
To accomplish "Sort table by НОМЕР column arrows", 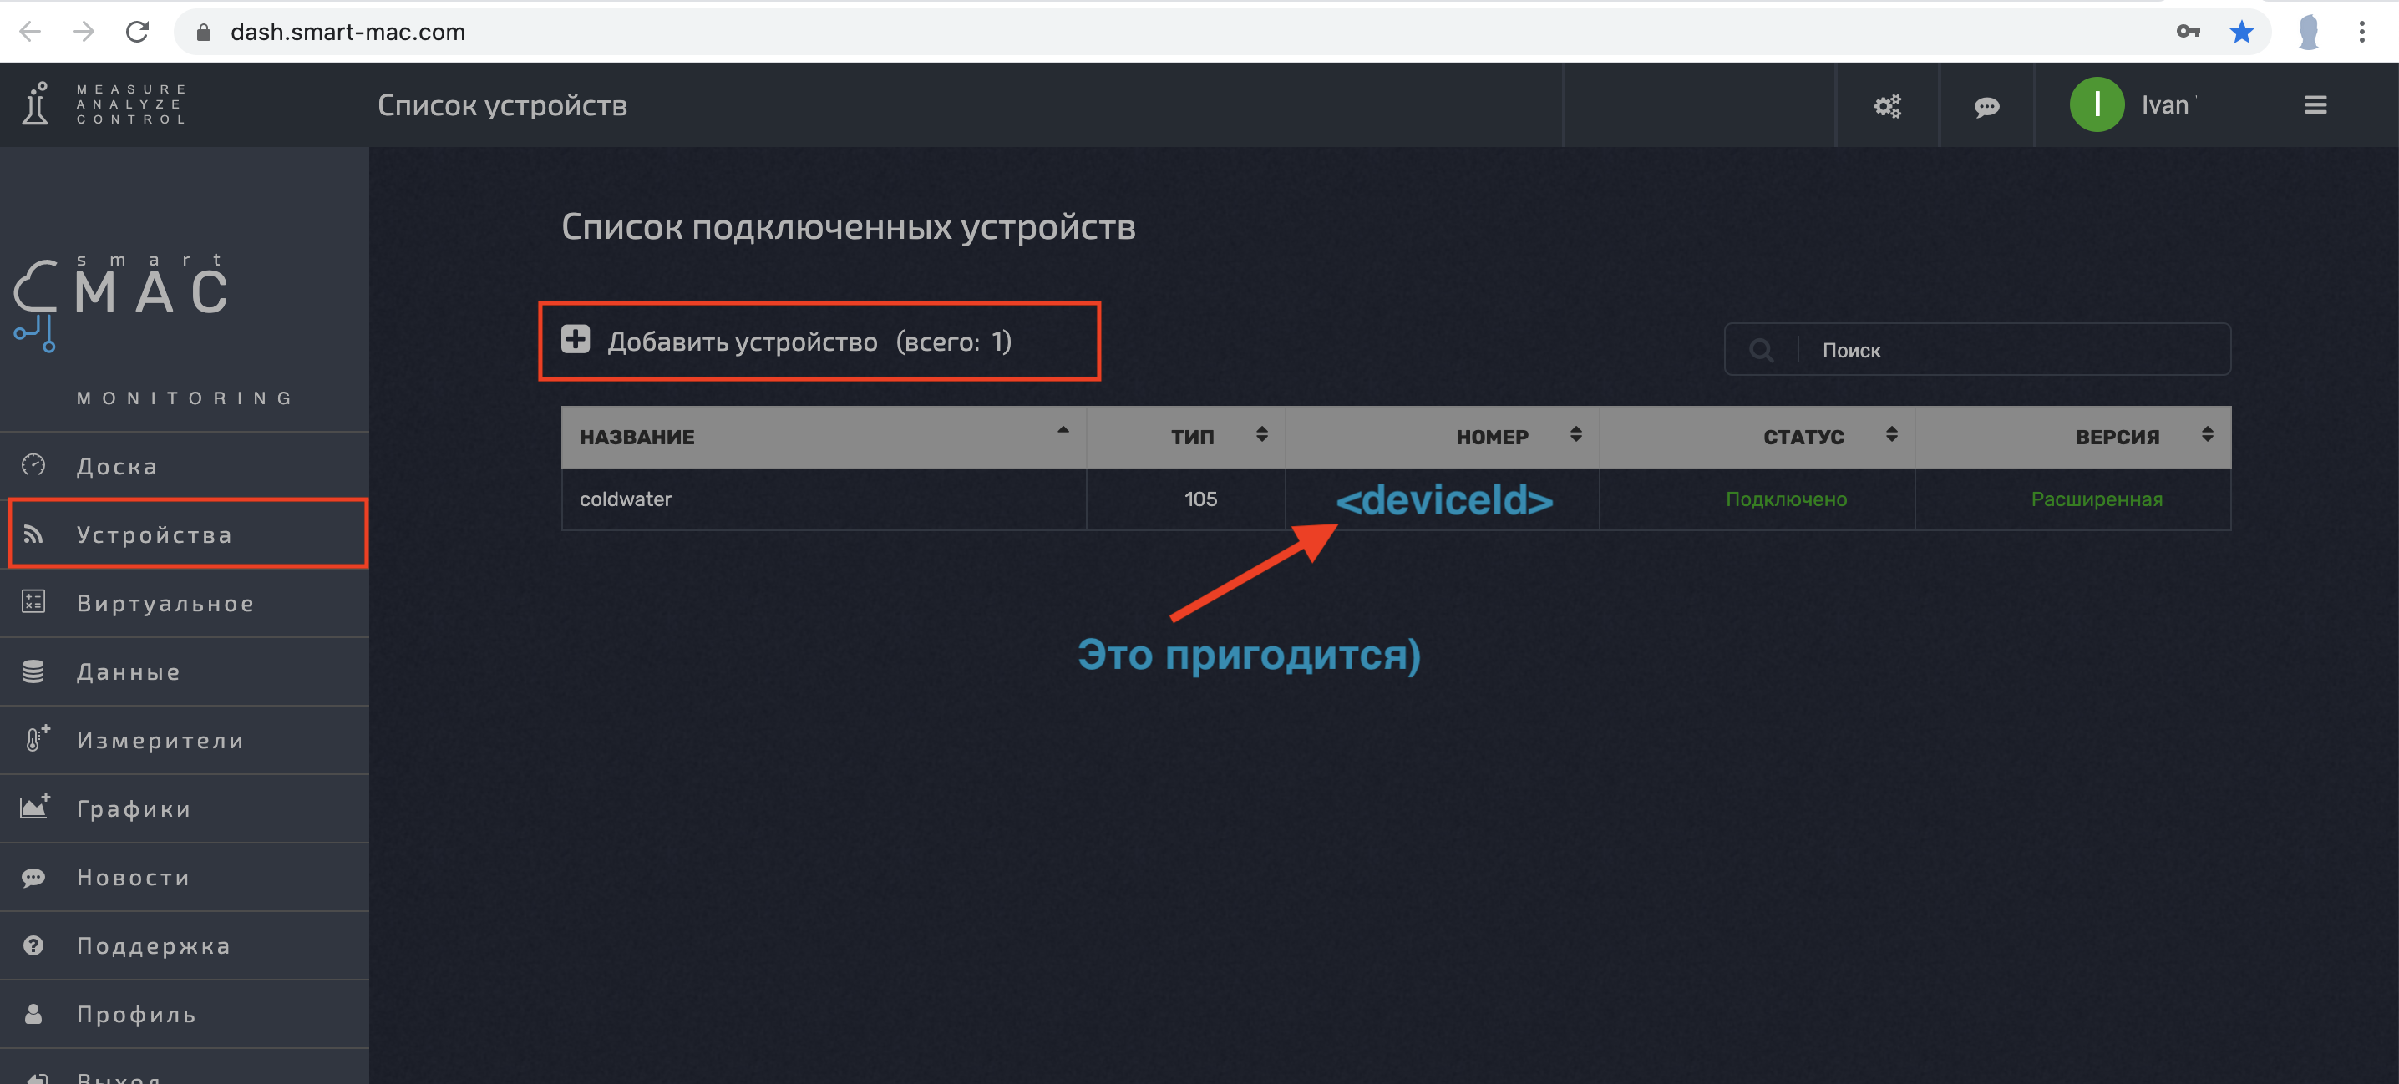I will pos(1575,435).
